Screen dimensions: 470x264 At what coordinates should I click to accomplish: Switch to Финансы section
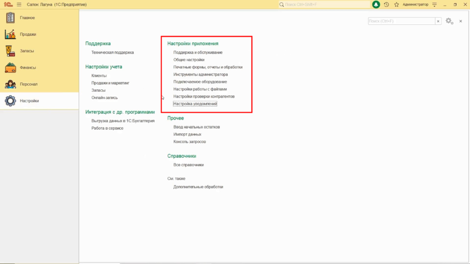pyautogui.click(x=28, y=68)
